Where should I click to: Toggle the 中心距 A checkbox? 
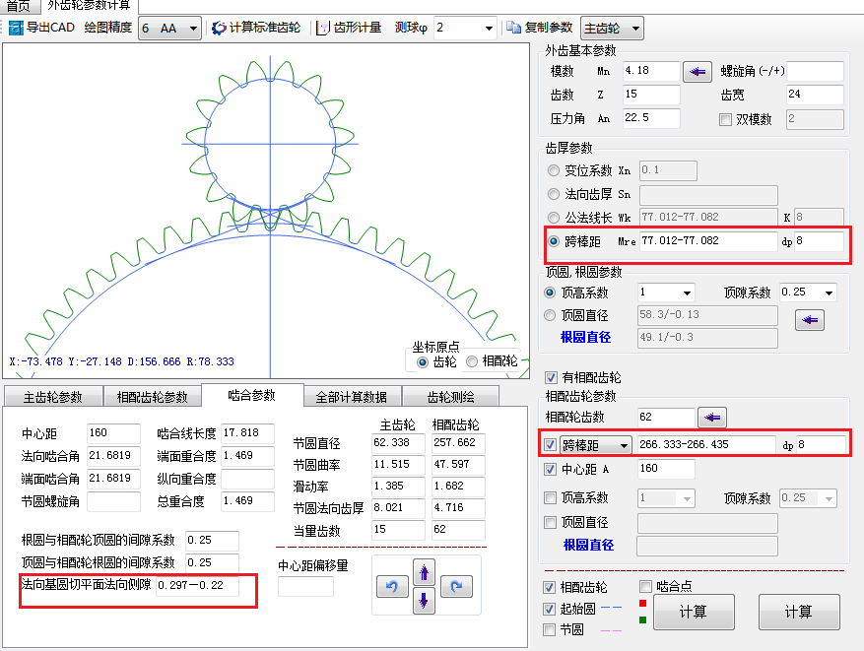(x=550, y=469)
